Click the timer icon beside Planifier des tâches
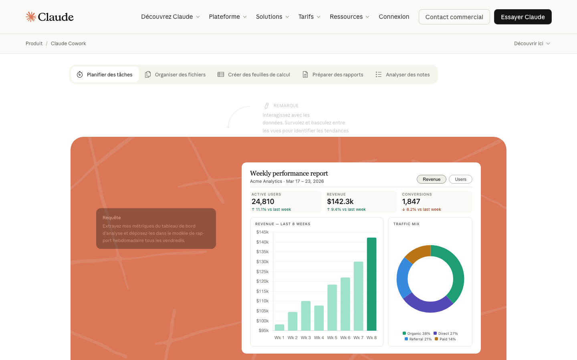This screenshot has width=577, height=360. 80,74
